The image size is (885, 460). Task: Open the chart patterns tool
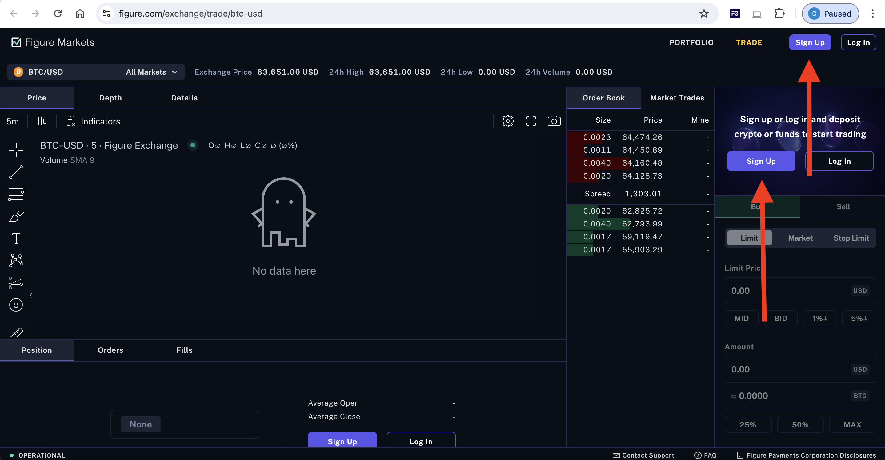click(x=16, y=260)
